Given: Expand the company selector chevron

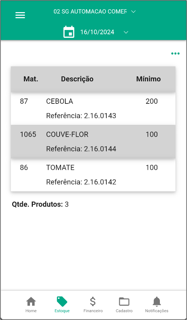Looking at the screenshot, I should 133,12.
